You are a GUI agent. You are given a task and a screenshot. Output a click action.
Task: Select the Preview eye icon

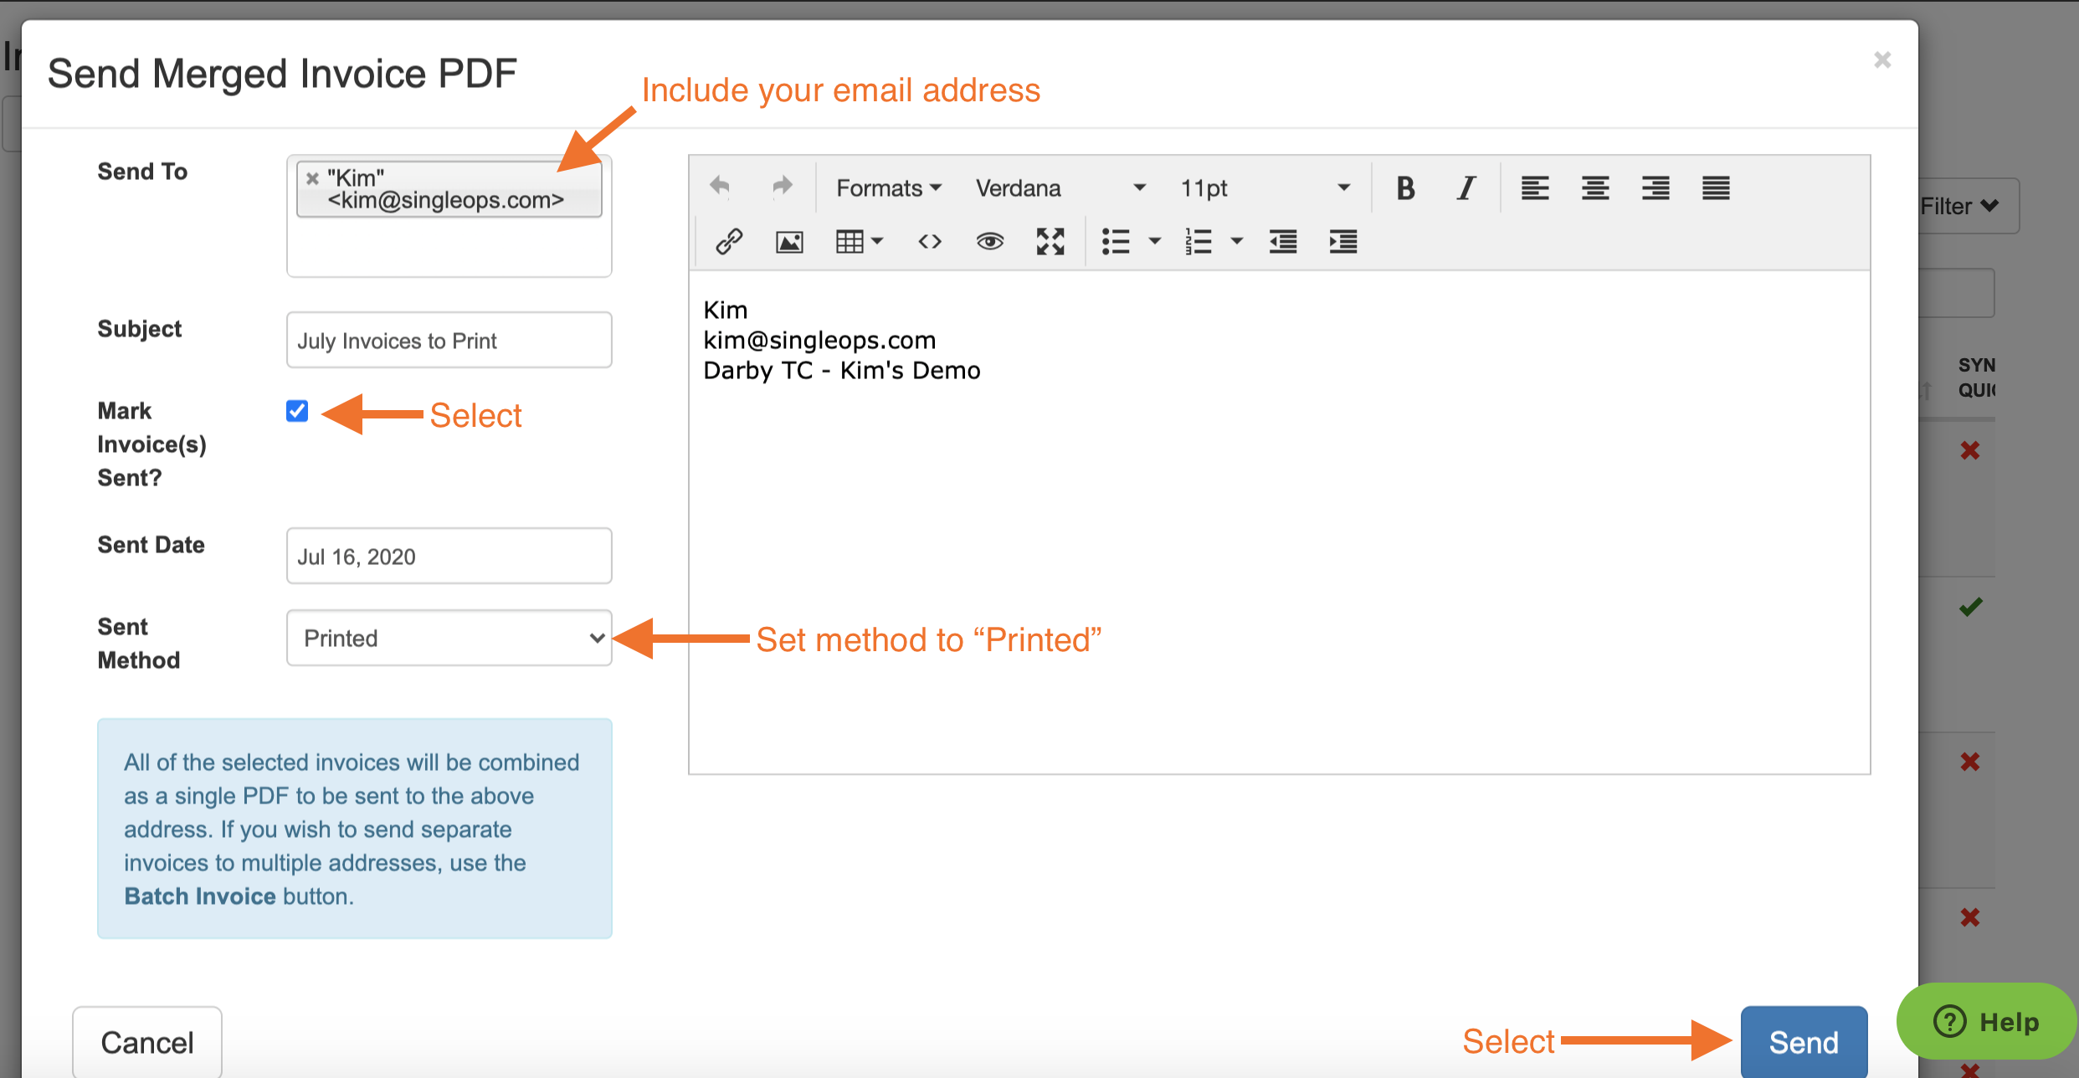[x=989, y=241]
